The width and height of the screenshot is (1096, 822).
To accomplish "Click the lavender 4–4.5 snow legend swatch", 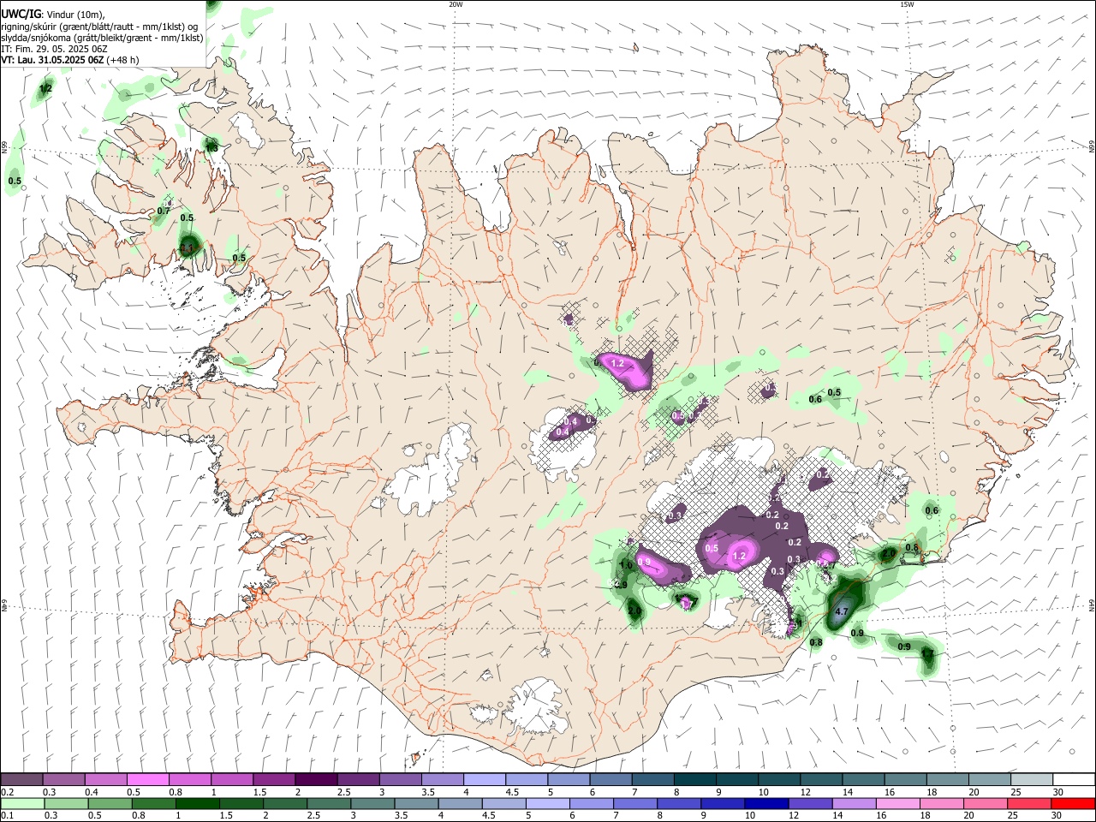I will point(485,780).
